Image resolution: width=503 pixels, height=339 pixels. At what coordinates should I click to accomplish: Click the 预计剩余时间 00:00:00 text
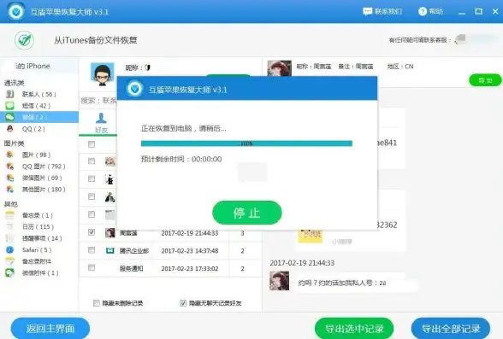(x=181, y=159)
